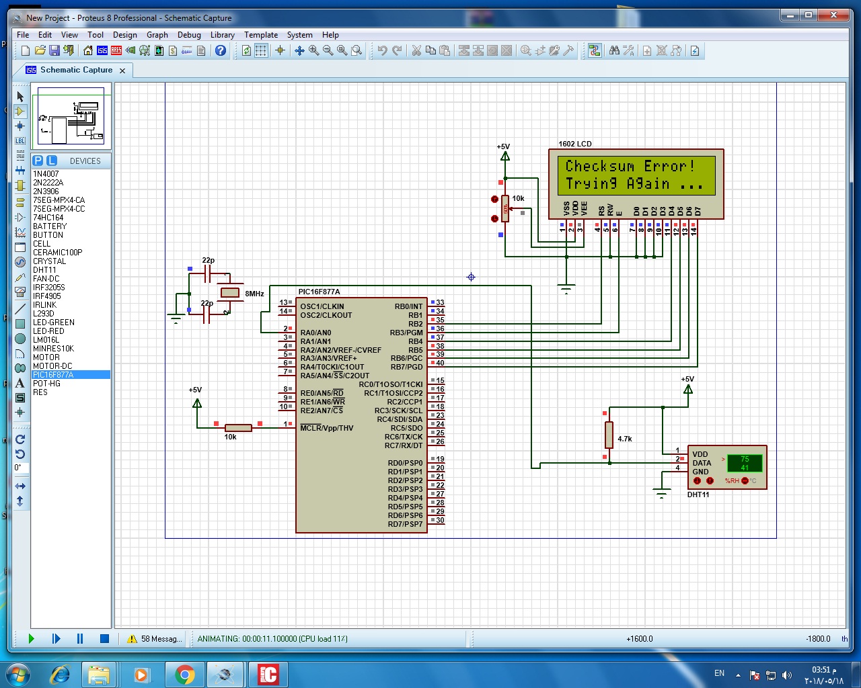Open the Property Assignment Tool icon
861x688 pixels.
[x=628, y=50]
